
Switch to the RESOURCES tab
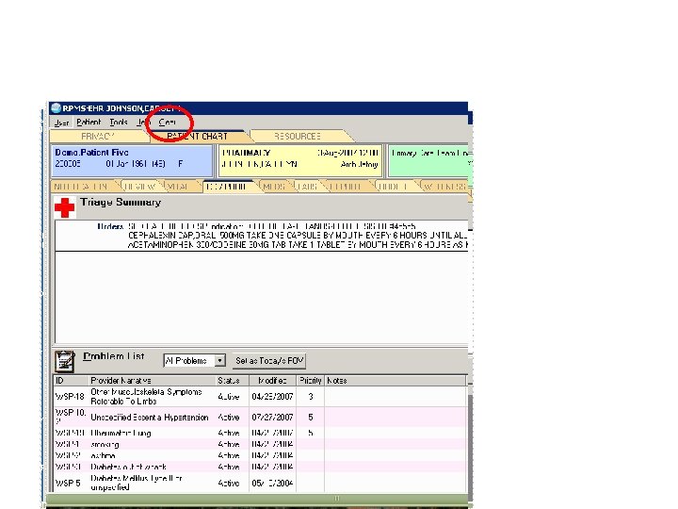pyautogui.click(x=298, y=137)
